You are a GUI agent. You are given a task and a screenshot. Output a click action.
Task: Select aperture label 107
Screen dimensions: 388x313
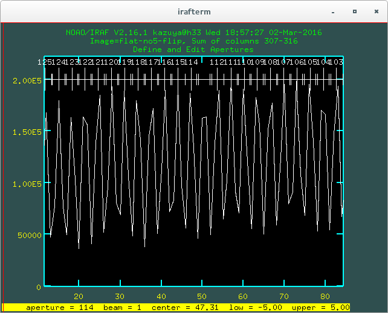[x=284, y=62]
